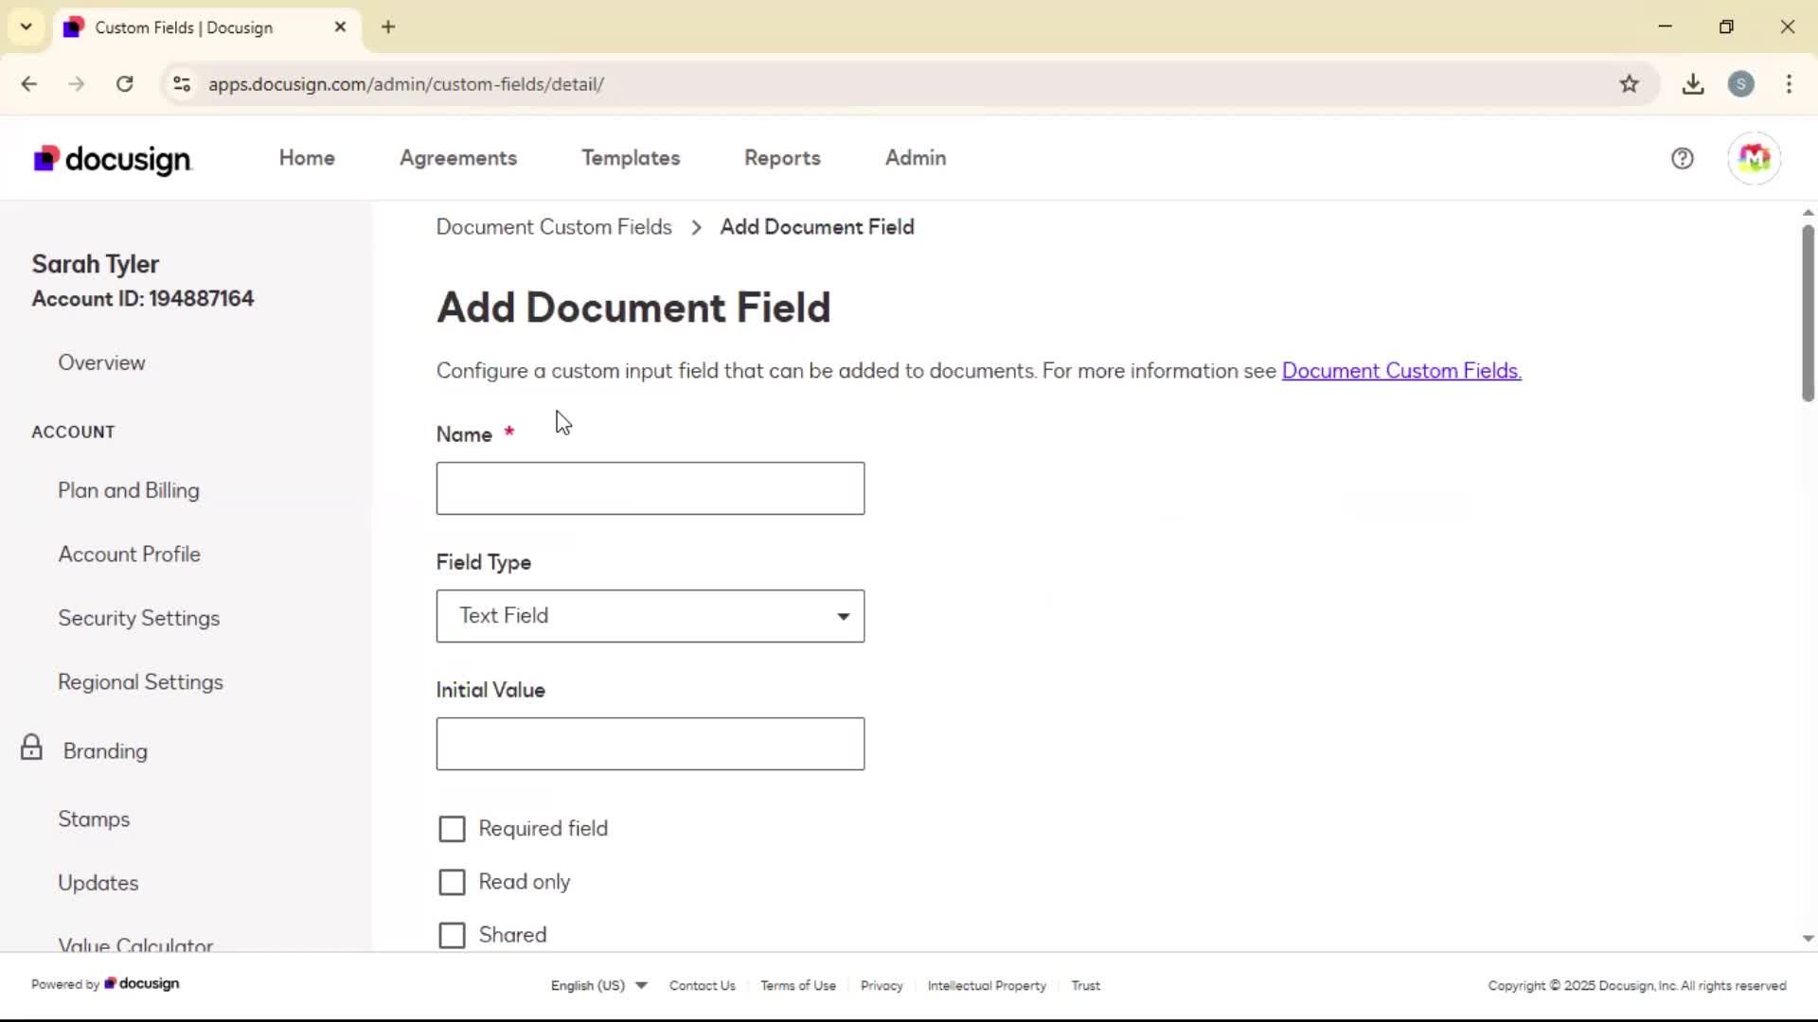The image size is (1818, 1022).
Task: Open a new browser tab with the plus icon
Action: (388, 27)
